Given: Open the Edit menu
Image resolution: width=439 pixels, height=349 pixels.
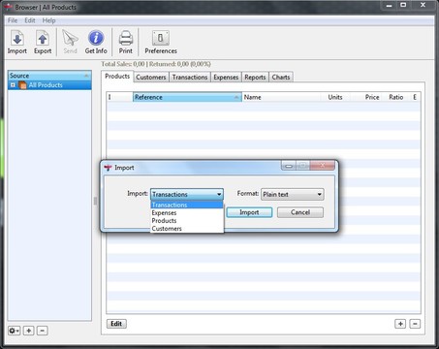Looking at the screenshot, I should pyautogui.click(x=30, y=20).
